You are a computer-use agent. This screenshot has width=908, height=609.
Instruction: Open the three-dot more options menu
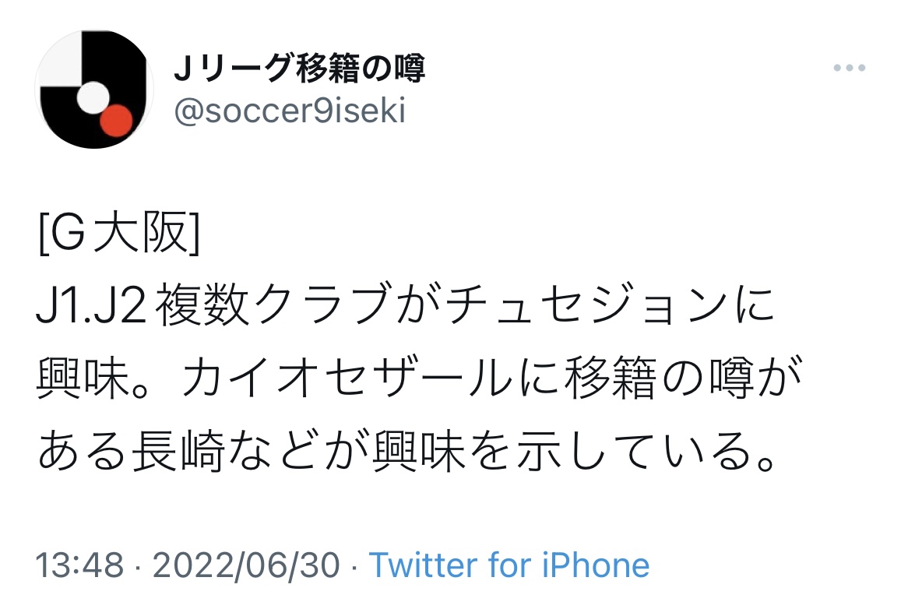point(849,69)
